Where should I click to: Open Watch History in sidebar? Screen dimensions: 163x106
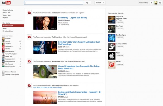point(7,15)
